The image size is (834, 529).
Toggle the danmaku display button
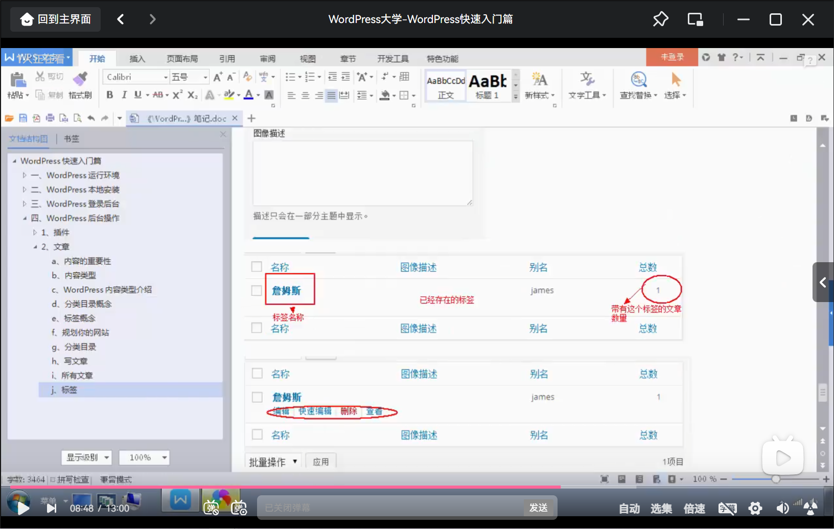coord(211,508)
